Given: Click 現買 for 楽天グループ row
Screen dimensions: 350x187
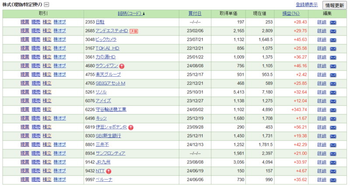Looking at the screenshot, I should 25,75.
